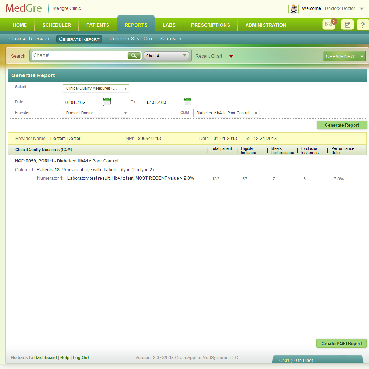Click the doctor profile avatar
369x369 pixels.
293,9
